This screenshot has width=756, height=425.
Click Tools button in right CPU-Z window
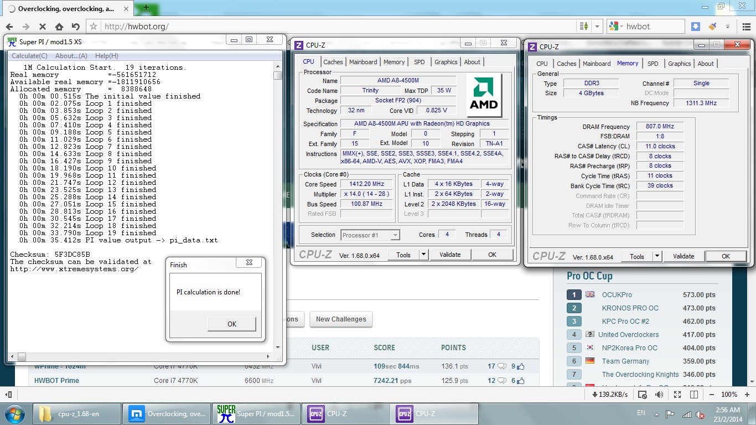click(637, 256)
